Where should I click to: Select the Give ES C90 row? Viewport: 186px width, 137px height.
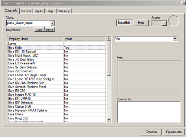pos(57,91)
